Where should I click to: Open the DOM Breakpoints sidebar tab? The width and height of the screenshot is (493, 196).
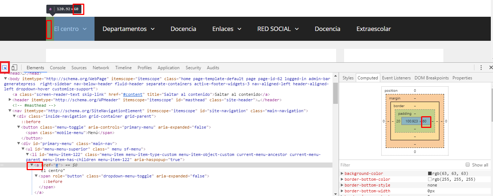(x=431, y=78)
